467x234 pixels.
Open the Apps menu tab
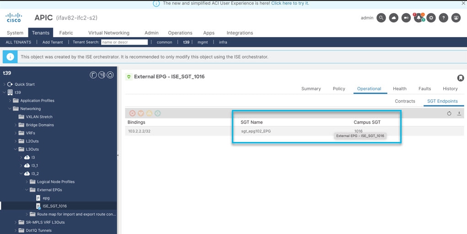tap(209, 33)
